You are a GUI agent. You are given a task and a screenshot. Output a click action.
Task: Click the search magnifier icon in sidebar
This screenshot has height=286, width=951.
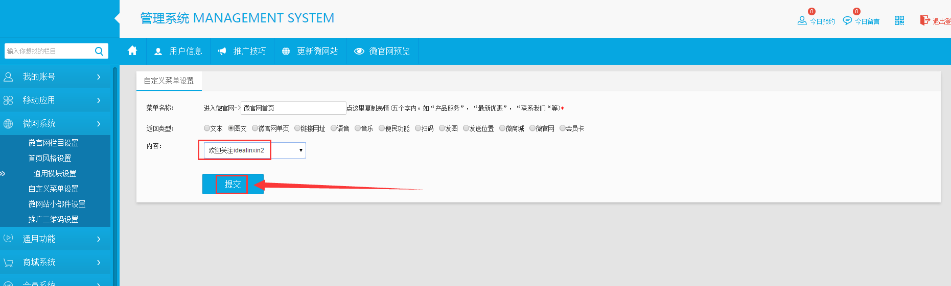click(99, 51)
